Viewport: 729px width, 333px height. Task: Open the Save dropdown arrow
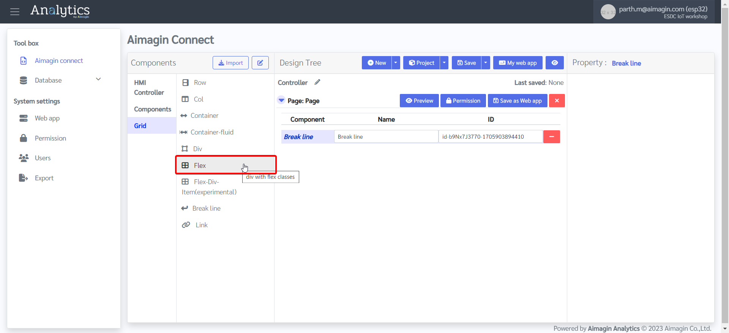[486, 63]
